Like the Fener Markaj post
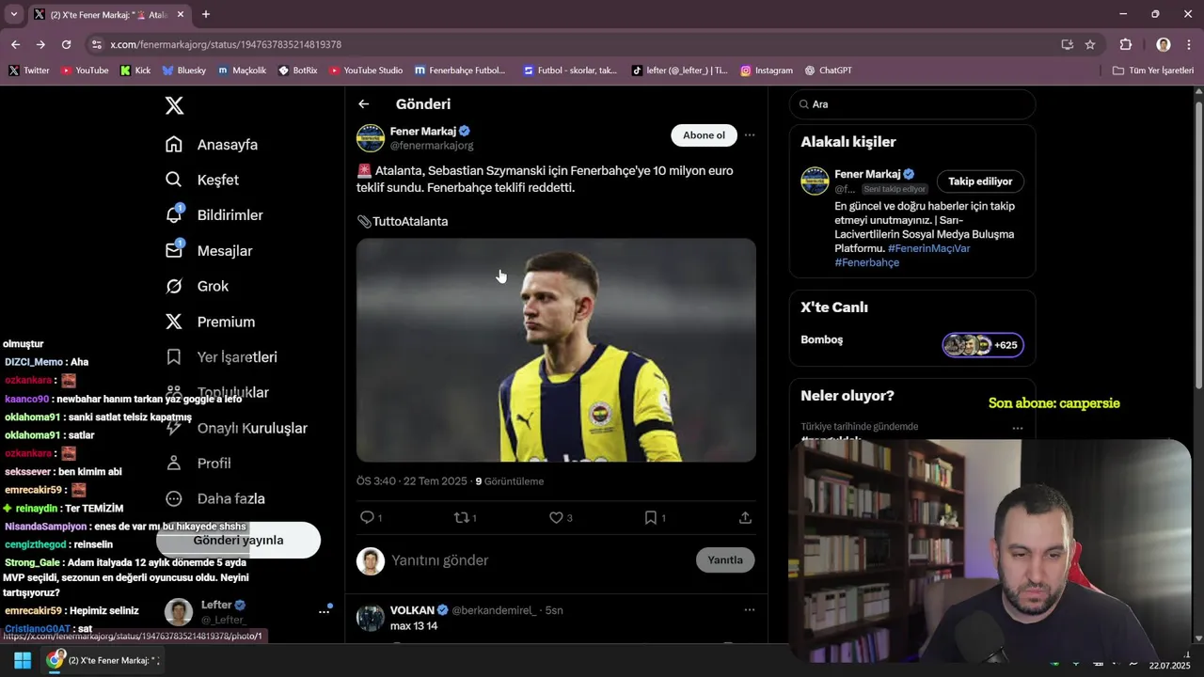This screenshot has height=677, width=1204. (x=556, y=517)
